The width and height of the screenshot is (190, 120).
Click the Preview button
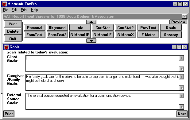click(178, 22)
